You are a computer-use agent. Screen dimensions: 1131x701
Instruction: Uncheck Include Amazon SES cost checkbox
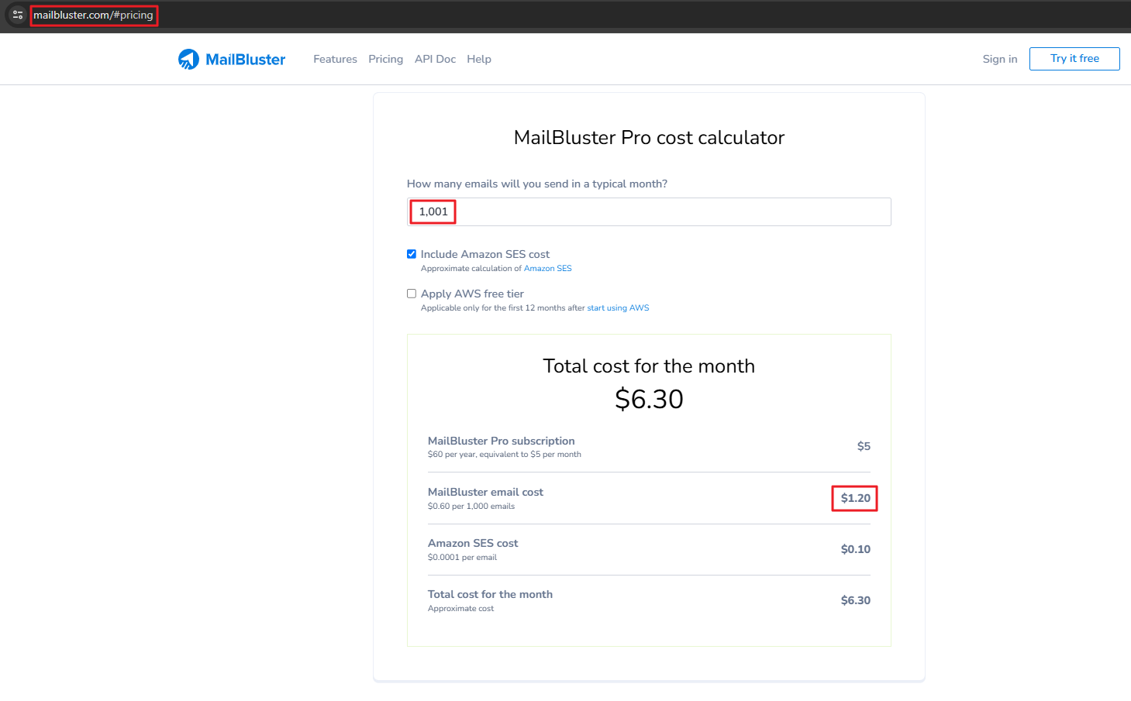point(412,254)
